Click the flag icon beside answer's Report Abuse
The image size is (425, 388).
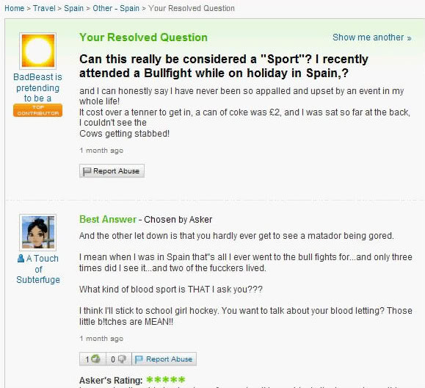139,359
